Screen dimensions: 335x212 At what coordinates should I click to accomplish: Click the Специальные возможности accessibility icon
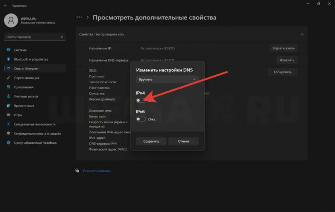(8, 124)
